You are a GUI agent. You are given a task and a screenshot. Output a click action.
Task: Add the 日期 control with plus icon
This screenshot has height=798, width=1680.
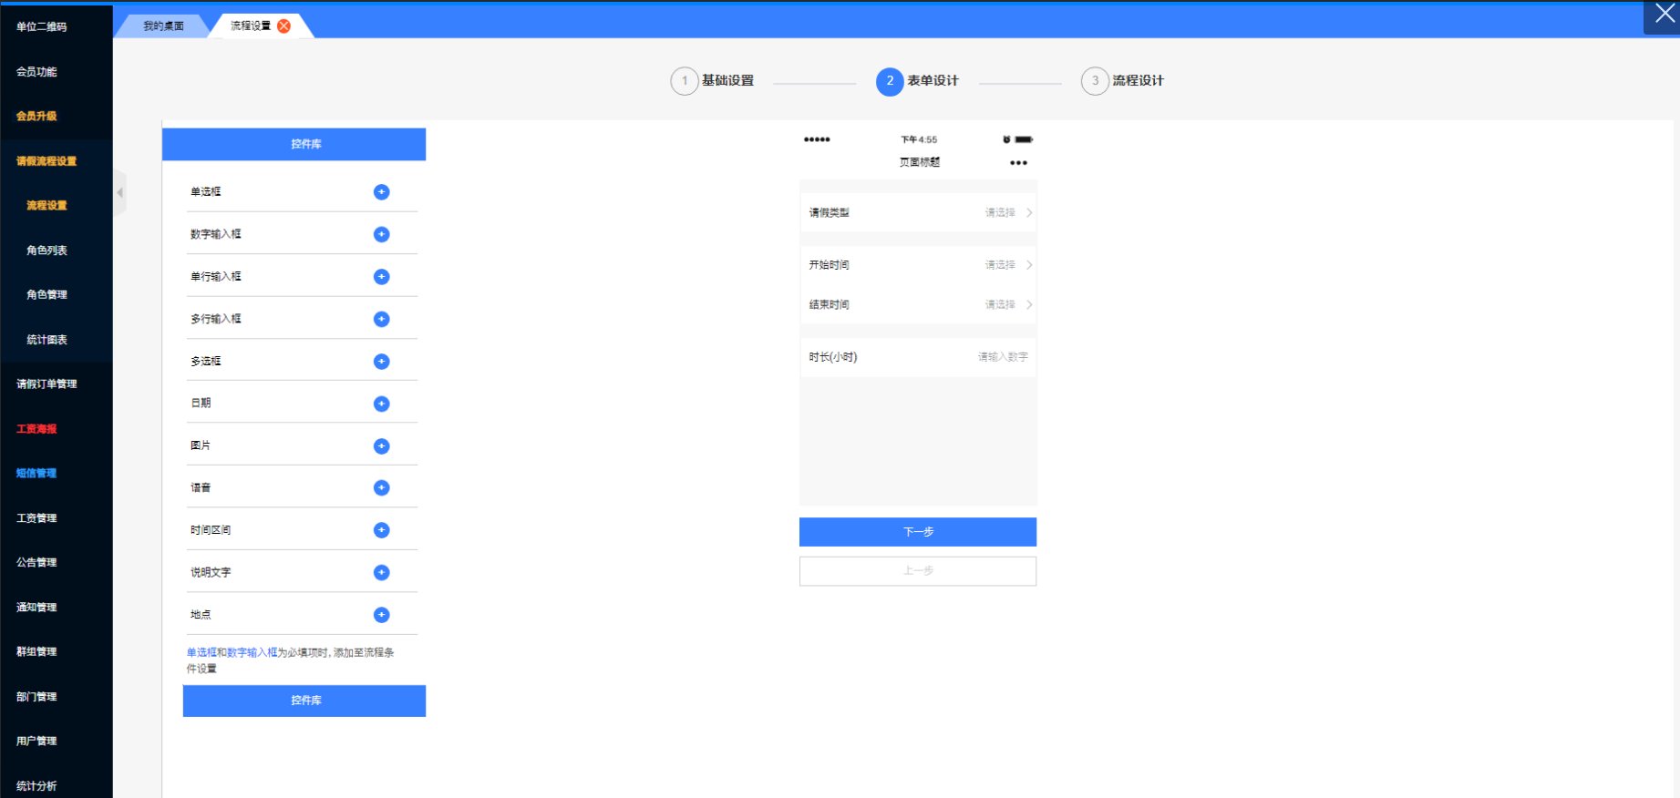(x=381, y=404)
